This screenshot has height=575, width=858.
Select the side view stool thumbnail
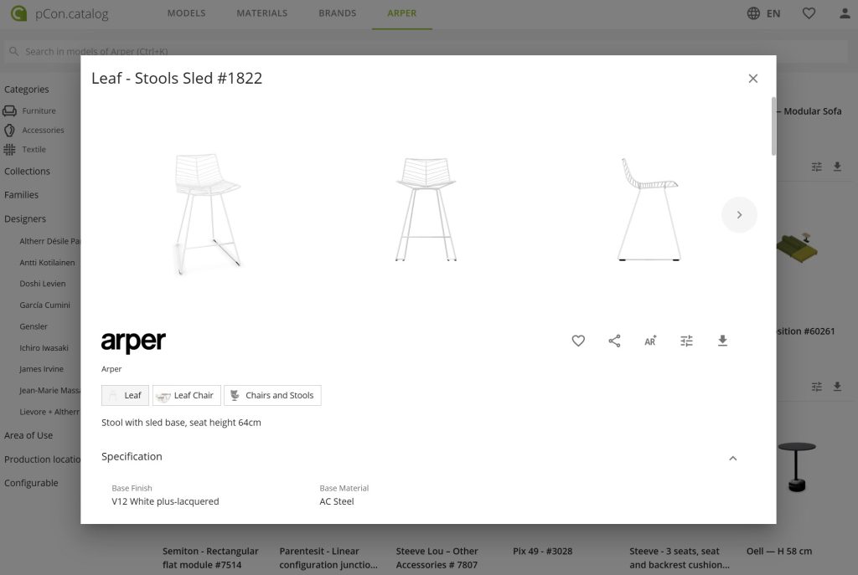[x=649, y=209]
